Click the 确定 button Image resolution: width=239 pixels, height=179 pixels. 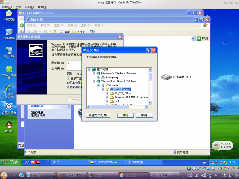click(125, 115)
